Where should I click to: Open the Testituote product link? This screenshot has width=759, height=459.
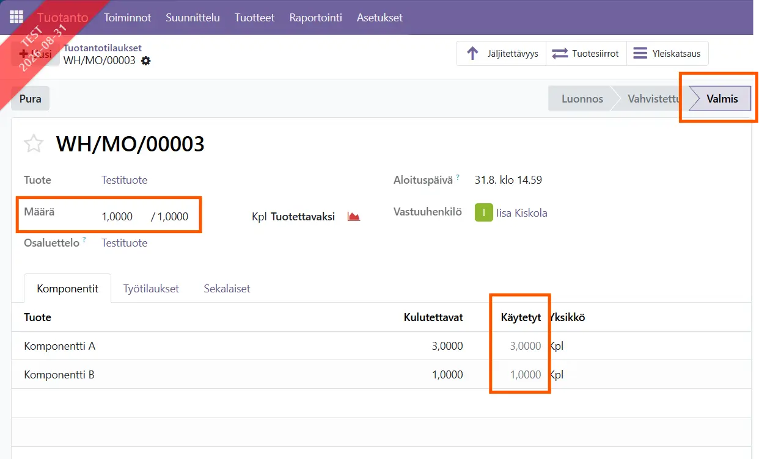[x=125, y=180]
